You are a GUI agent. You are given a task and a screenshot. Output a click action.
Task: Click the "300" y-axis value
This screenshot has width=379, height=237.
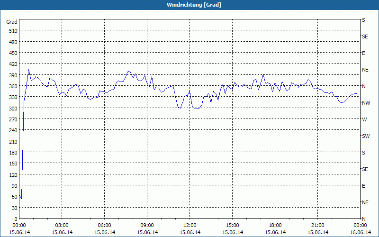click(13, 109)
